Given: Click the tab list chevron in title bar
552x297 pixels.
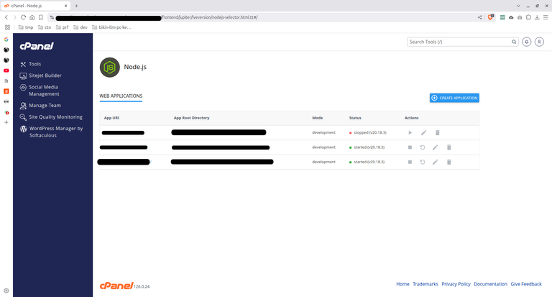Looking at the screenshot, I should 518,6.
